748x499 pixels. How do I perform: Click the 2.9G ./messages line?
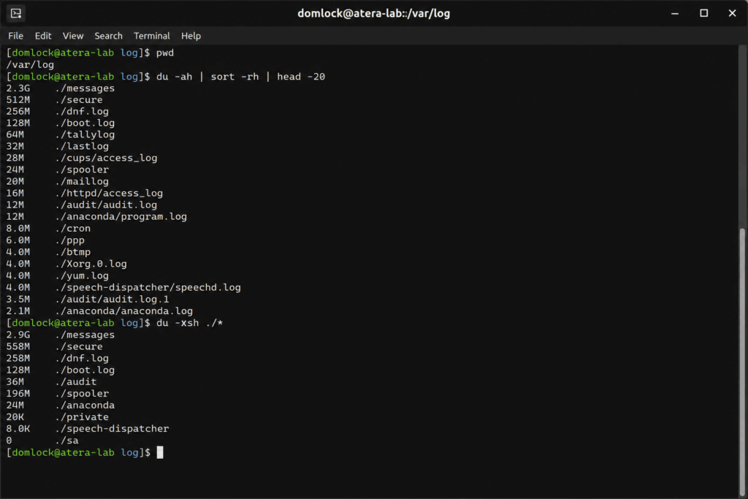[x=61, y=335]
